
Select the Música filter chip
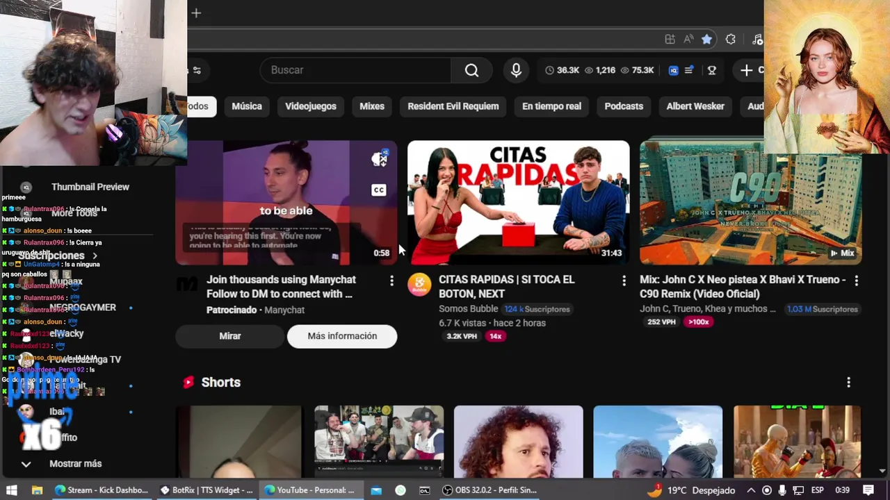point(247,106)
